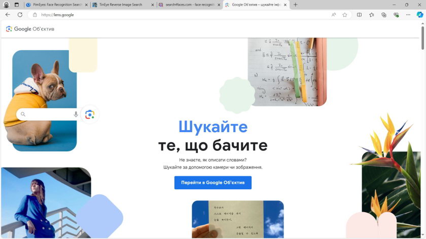Click the magnifier icon in search bar
The image size is (426, 239).
coord(23,114)
